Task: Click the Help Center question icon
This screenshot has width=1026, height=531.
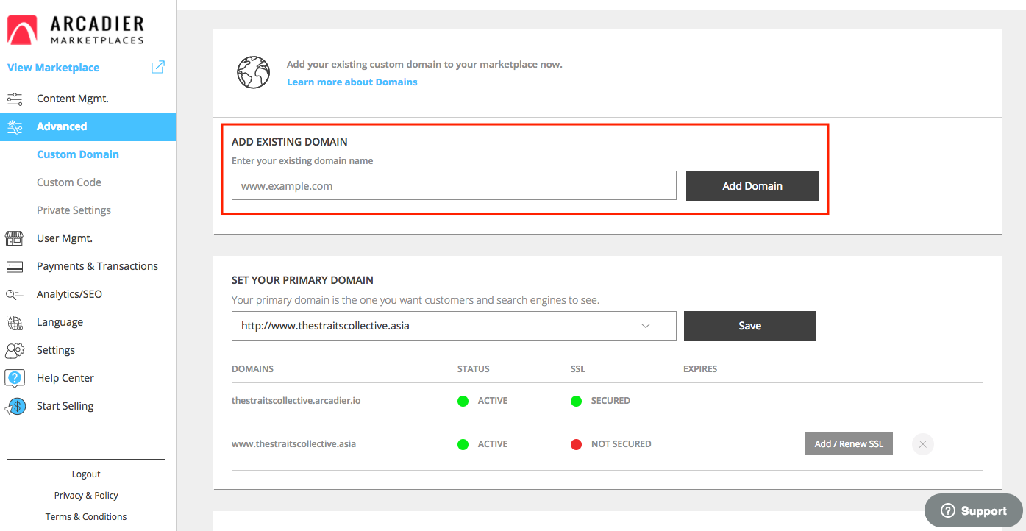Action: click(x=15, y=378)
